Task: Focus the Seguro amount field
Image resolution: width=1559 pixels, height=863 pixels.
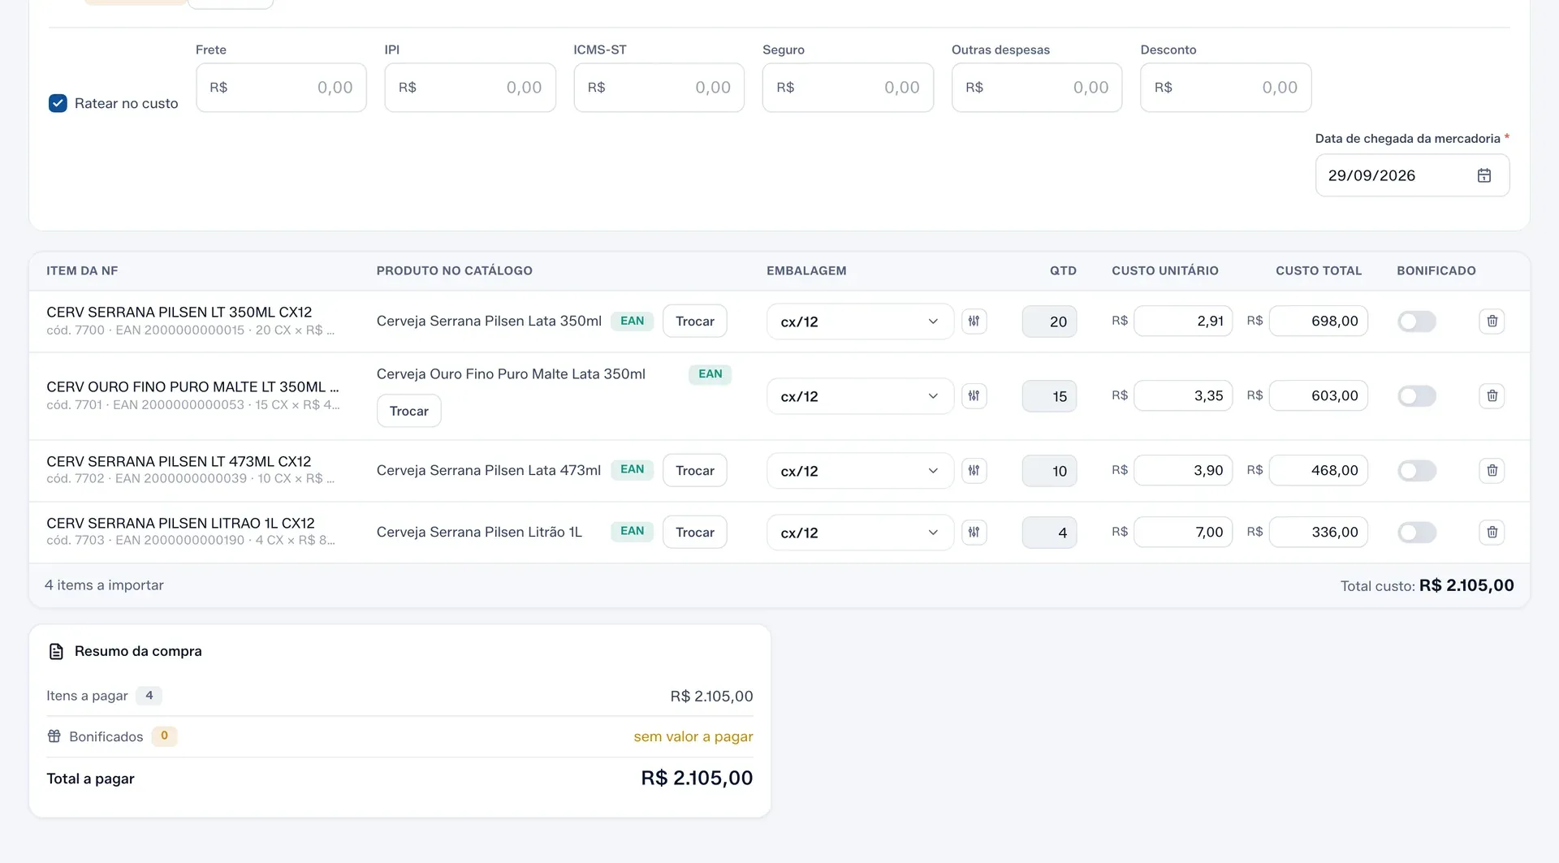Action: point(848,88)
